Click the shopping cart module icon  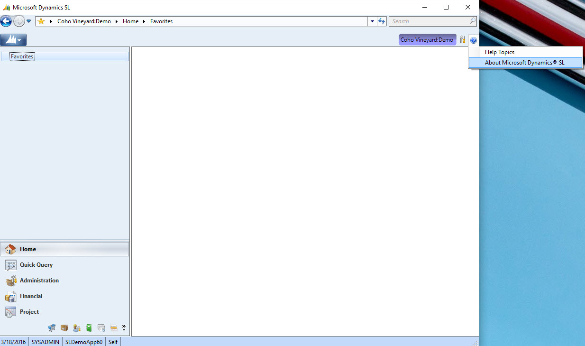(52, 327)
